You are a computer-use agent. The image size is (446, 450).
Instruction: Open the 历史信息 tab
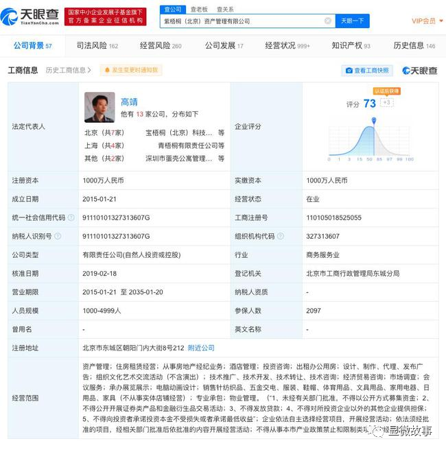414,46
